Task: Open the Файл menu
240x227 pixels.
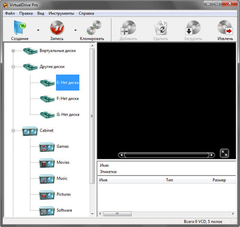Action: 10,13
